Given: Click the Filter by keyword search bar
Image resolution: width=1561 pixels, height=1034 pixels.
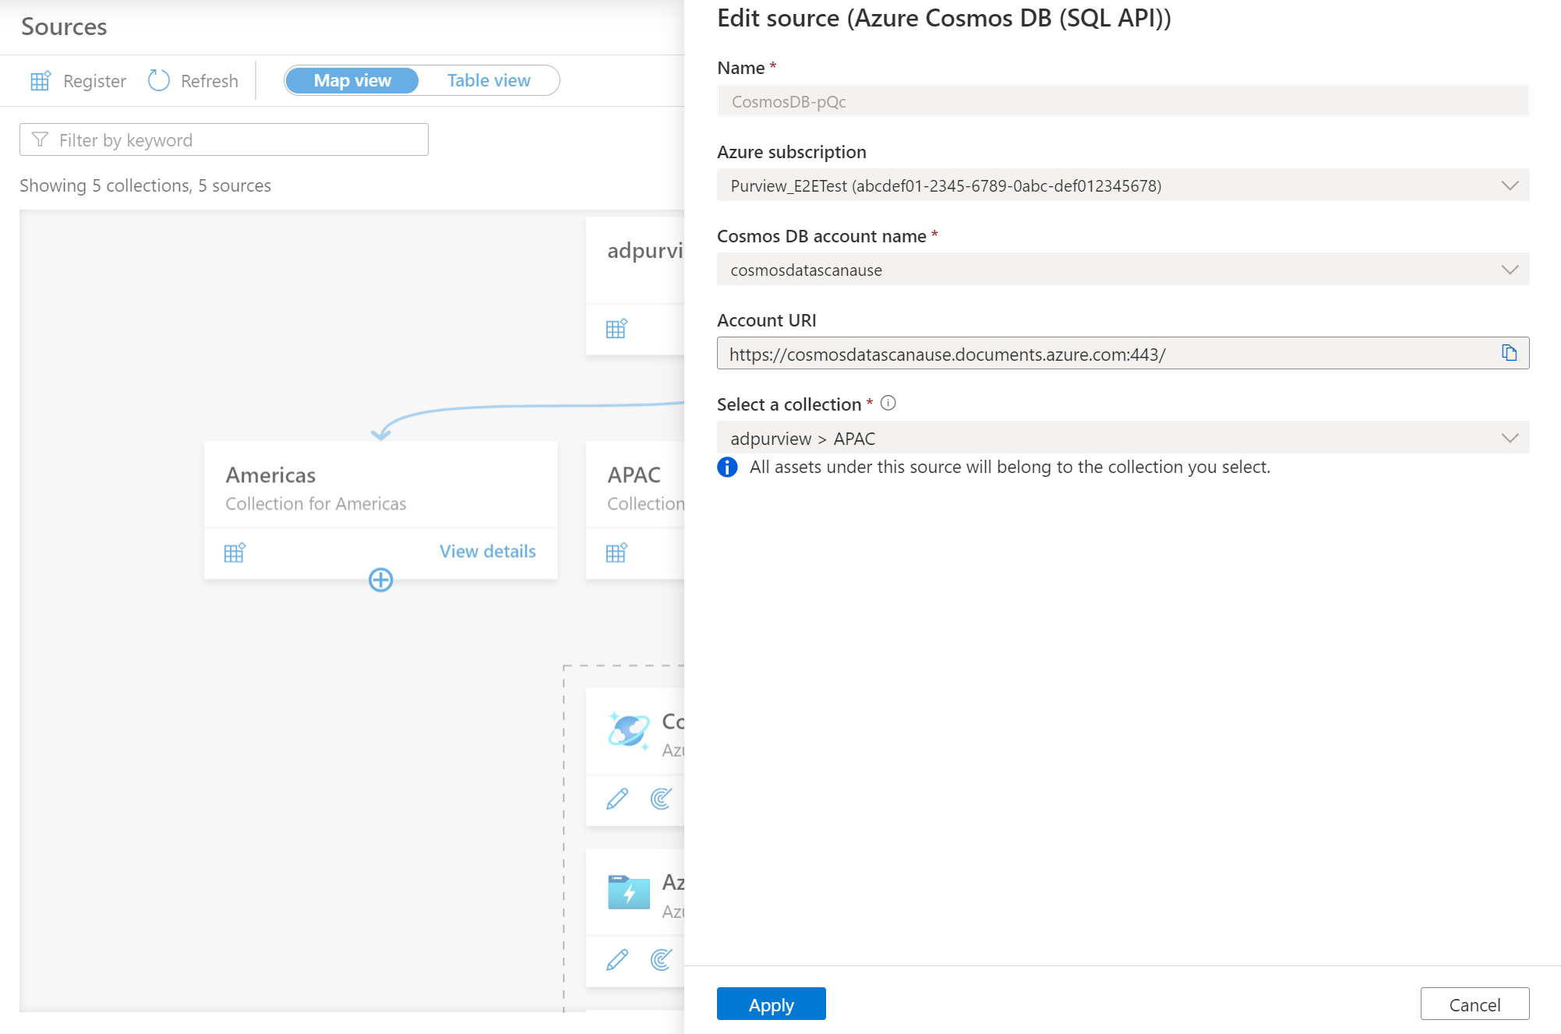Looking at the screenshot, I should [x=225, y=141].
